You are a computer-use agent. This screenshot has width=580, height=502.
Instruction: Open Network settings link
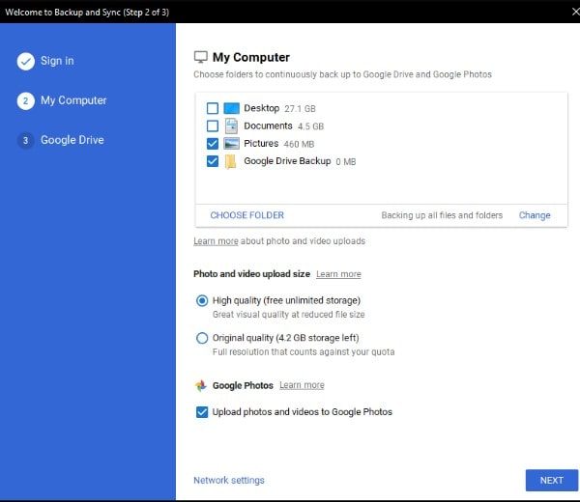pos(228,480)
